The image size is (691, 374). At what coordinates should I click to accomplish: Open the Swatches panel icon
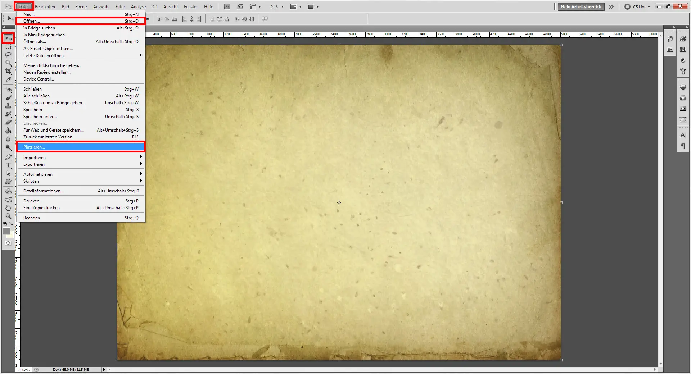coord(683,50)
